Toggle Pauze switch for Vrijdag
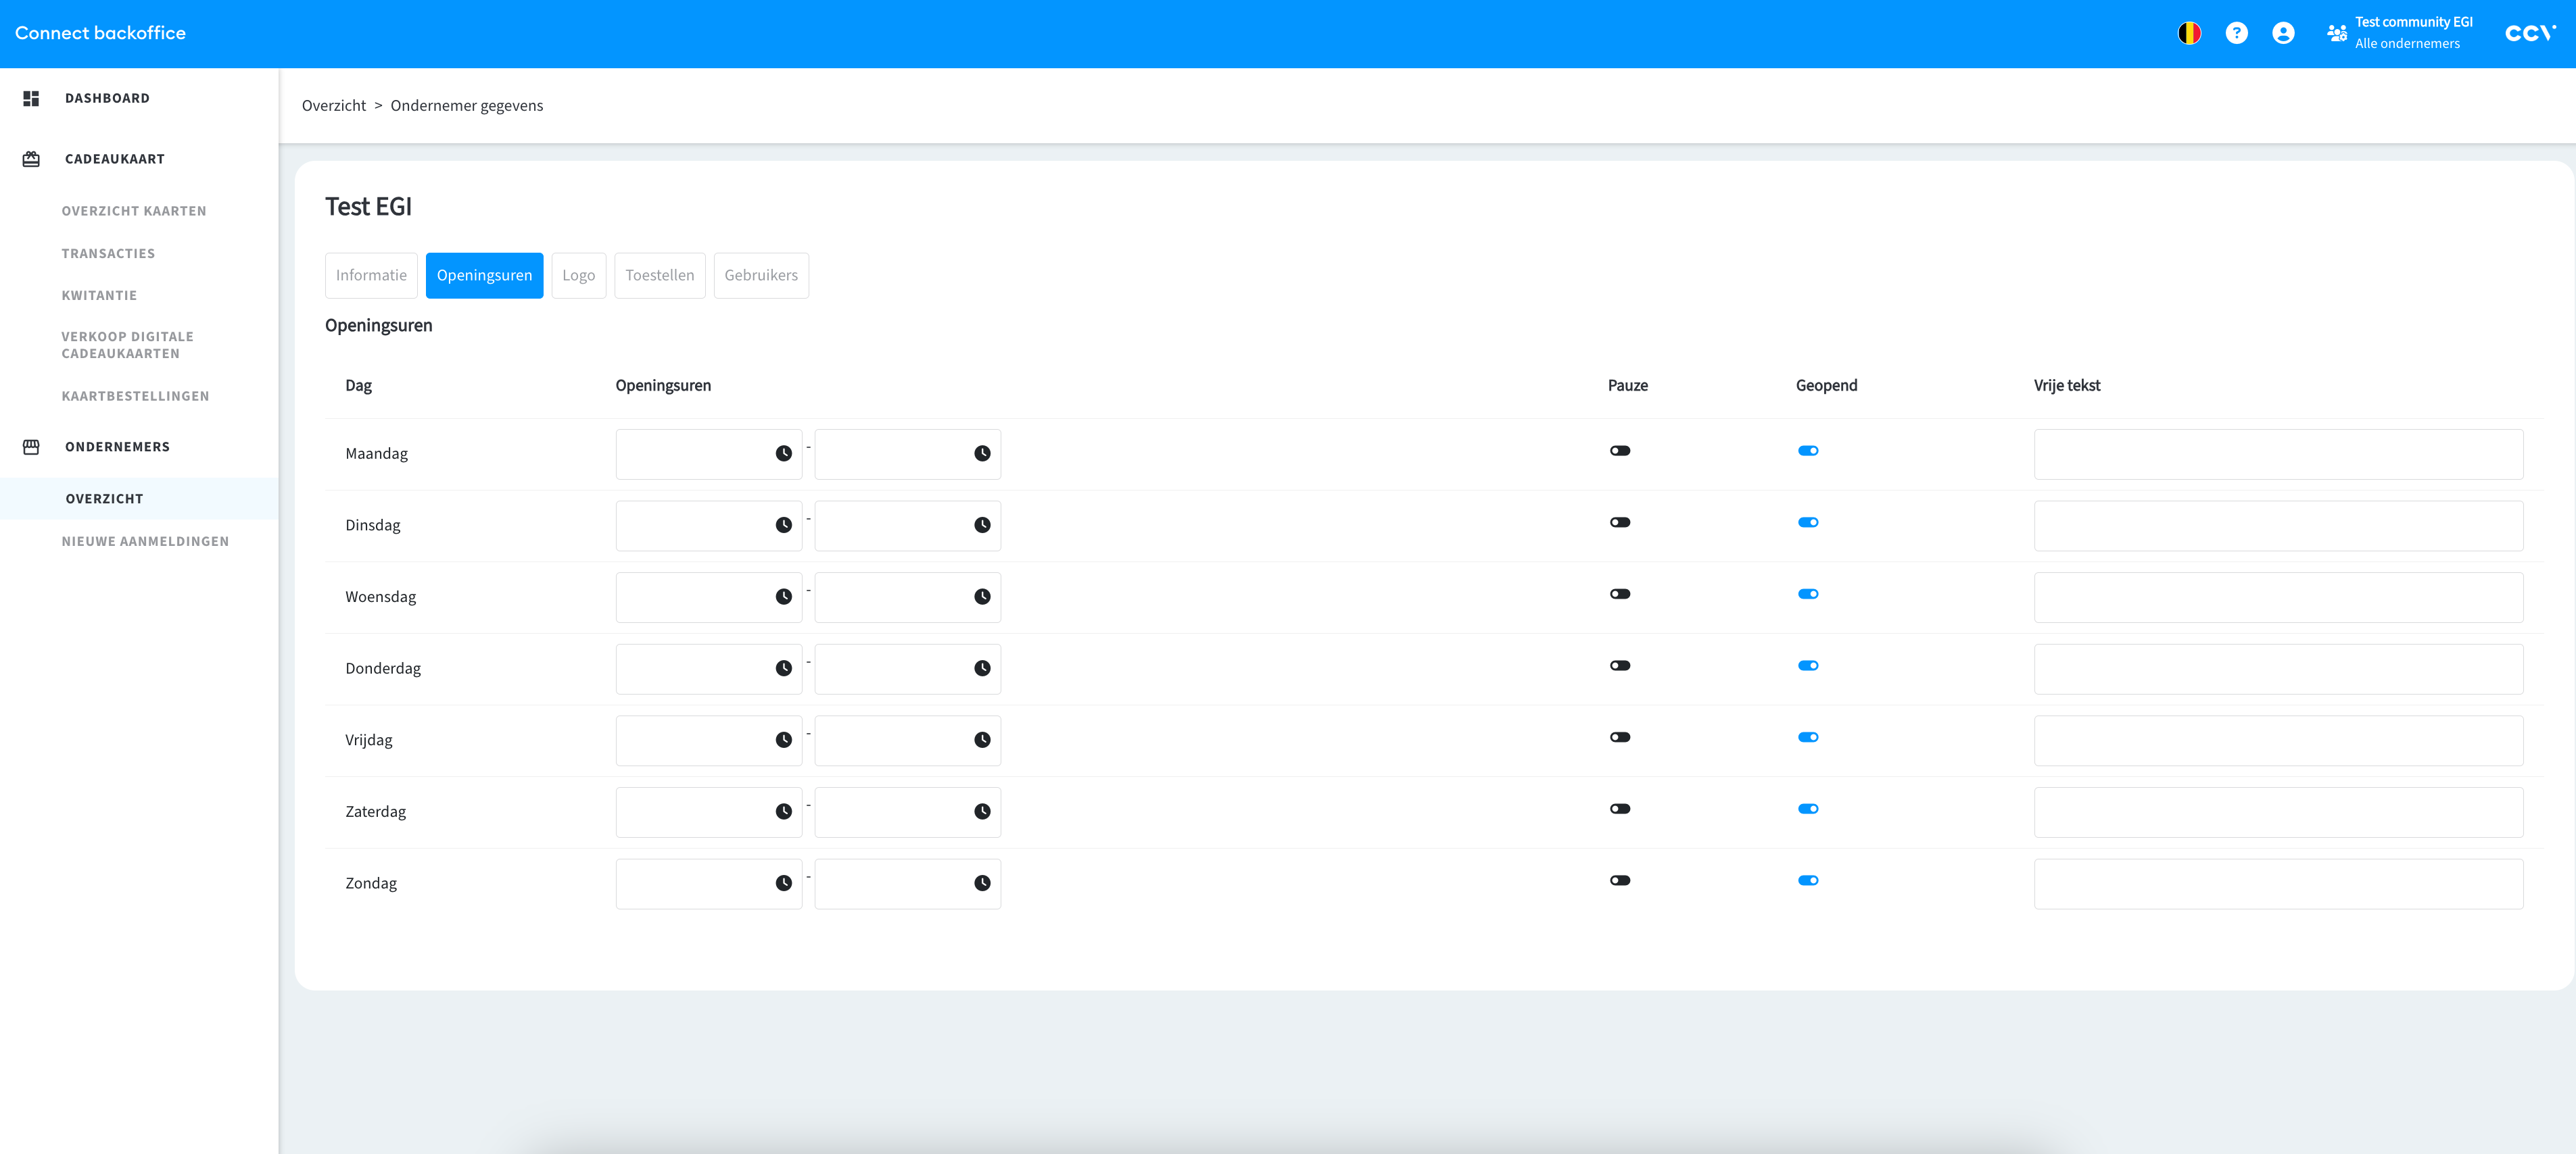This screenshot has width=2576, height=1154. pyautogui.click(x=1619, y=737)
